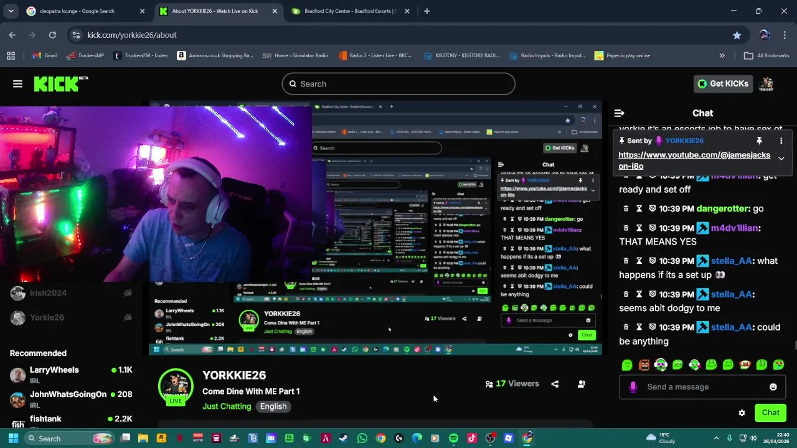This screenshot has height=448, width=797.
Task: Select the English language tag
Action: 273,406
